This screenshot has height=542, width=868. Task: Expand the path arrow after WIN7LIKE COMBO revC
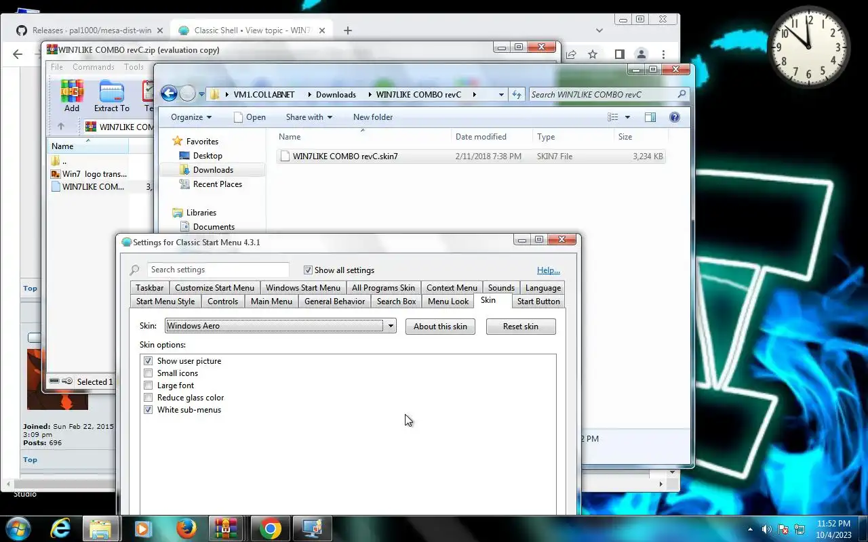(475, 94)
